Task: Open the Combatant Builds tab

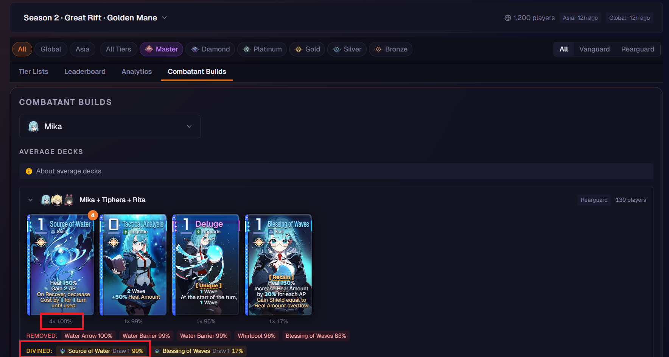Action: click(x=197, y=72)
